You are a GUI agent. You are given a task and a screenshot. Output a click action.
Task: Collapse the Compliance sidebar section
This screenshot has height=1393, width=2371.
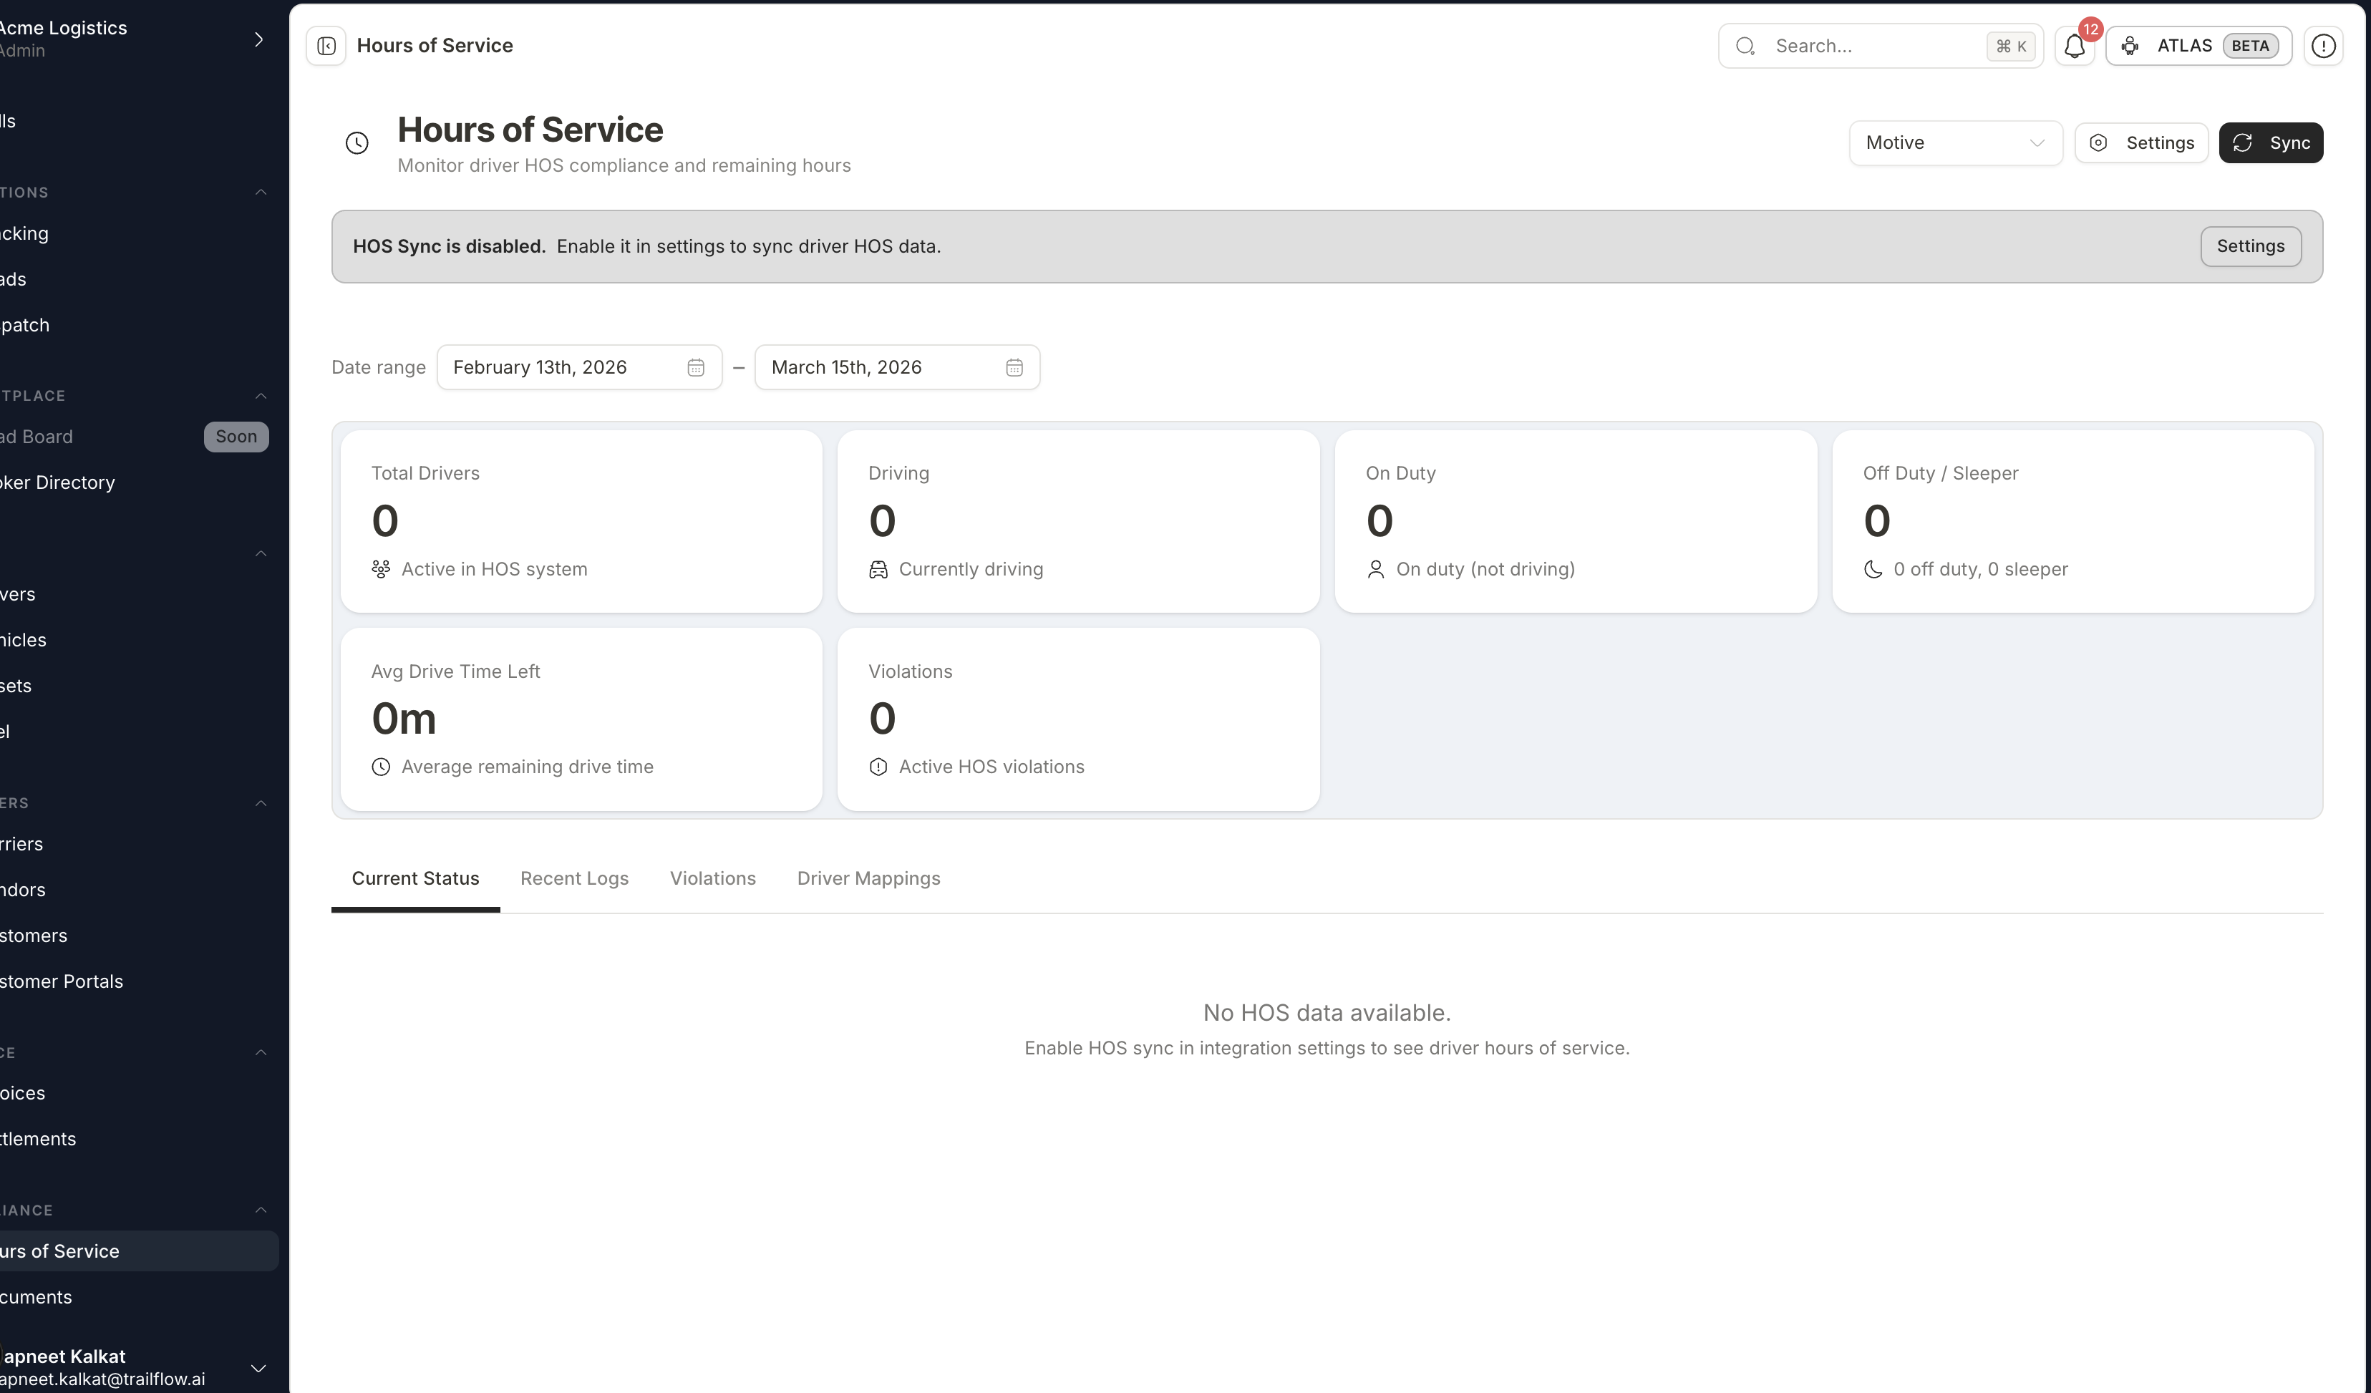click(x=261, y=1210)
